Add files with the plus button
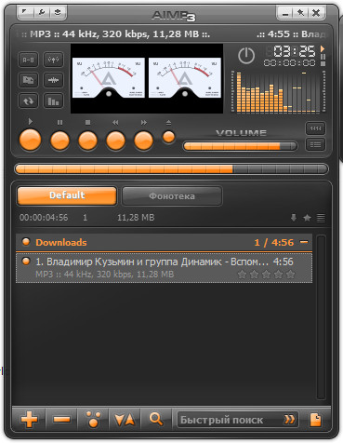The width and height of the screenshot is (343, 443). [x=30, y=420]
